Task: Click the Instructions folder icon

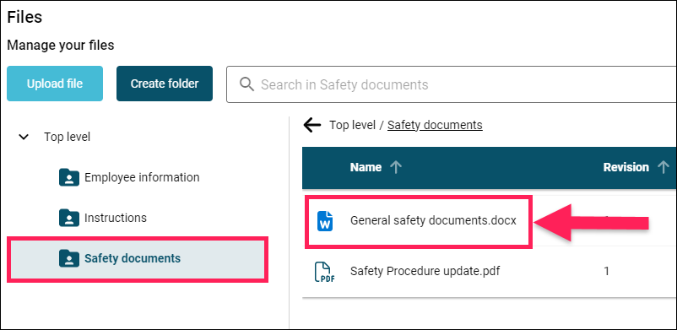Action: pos(69,218)
